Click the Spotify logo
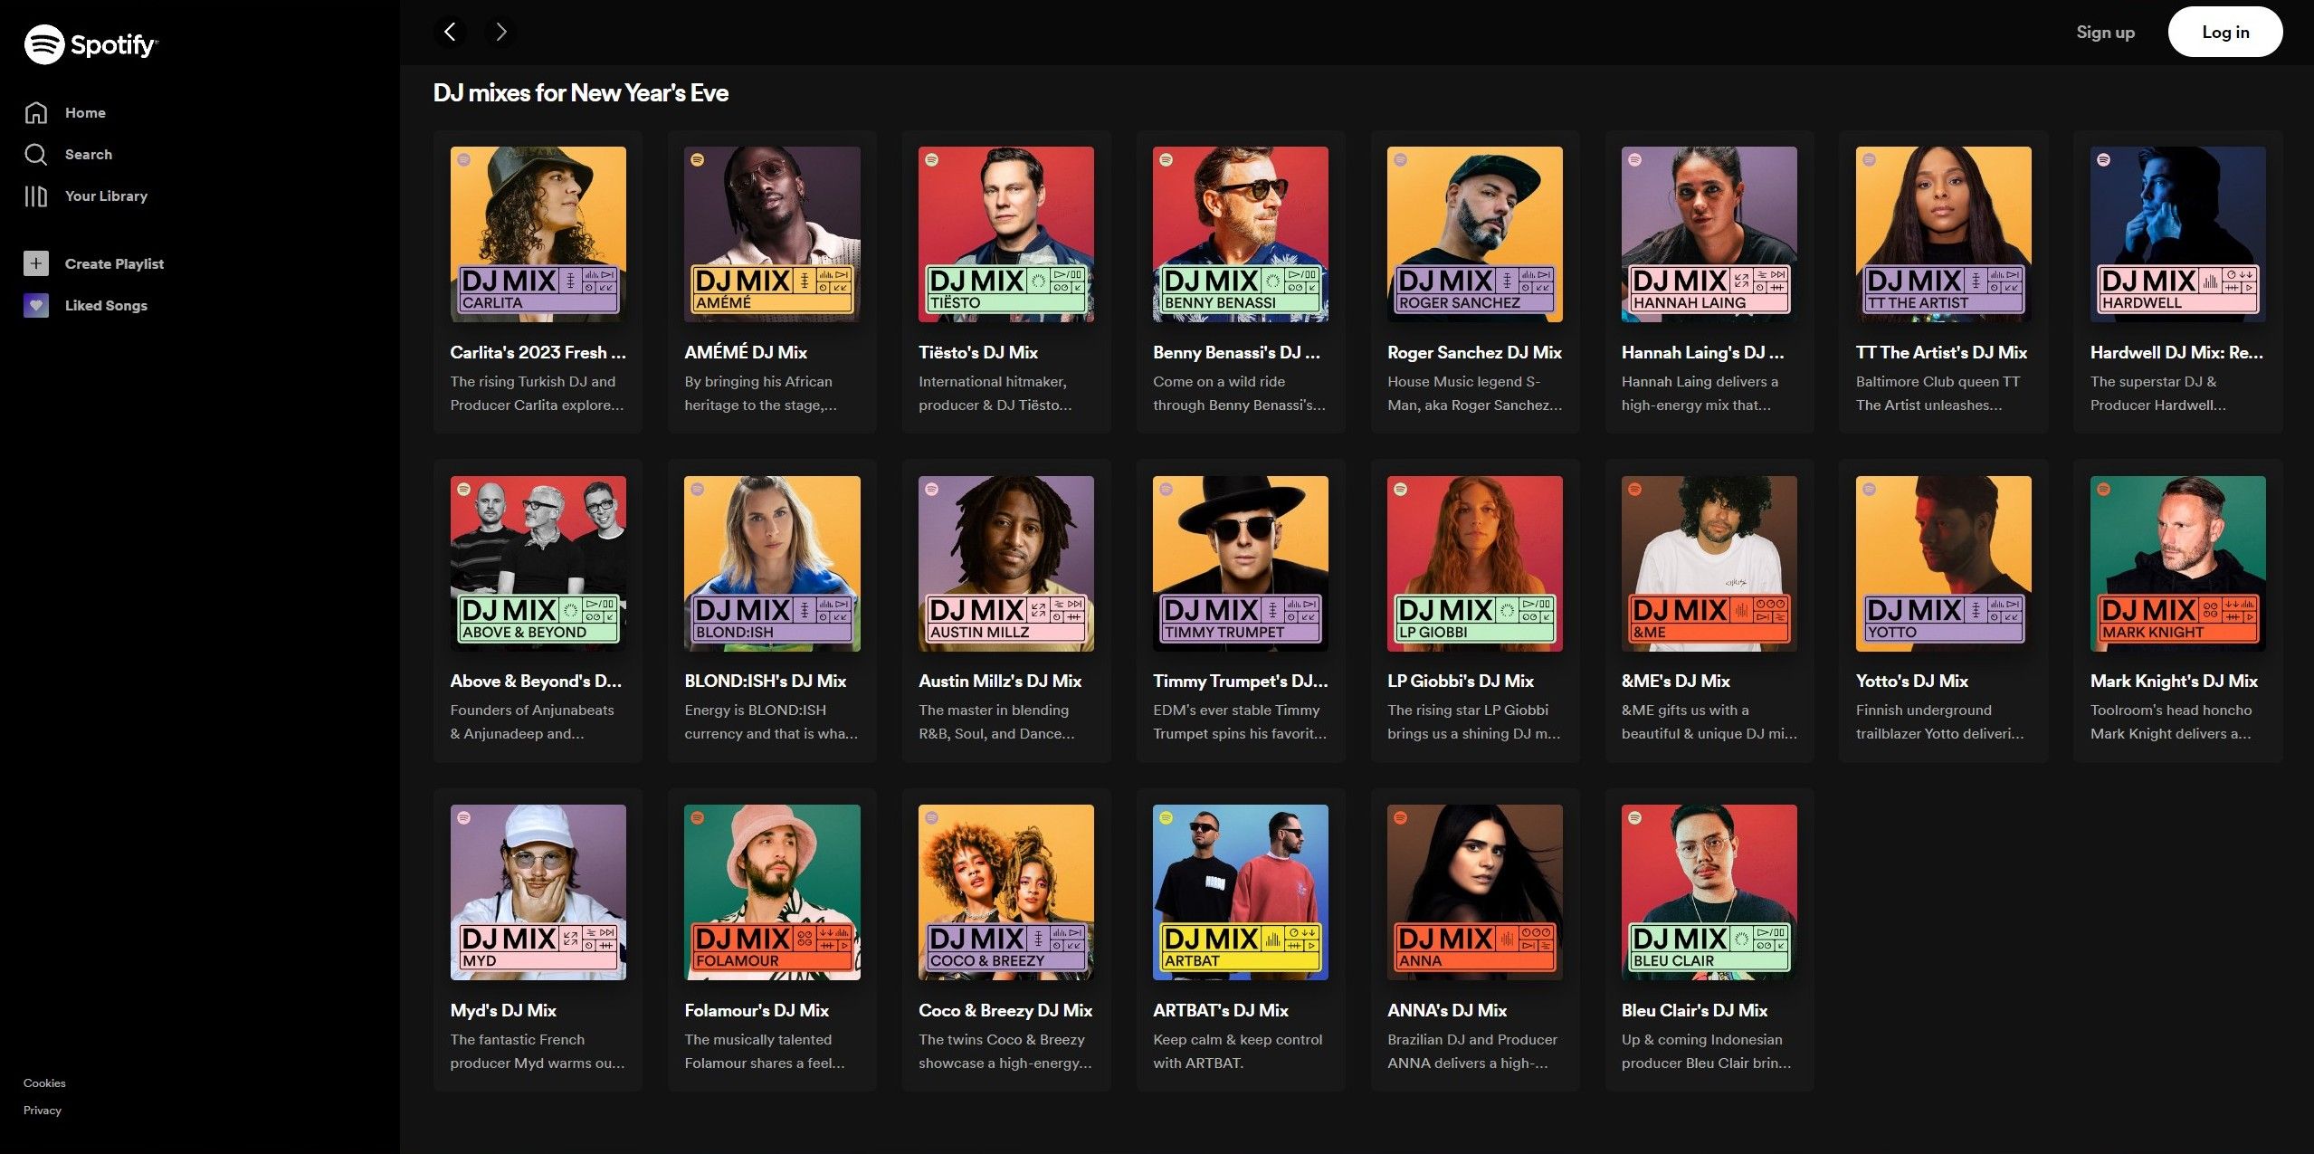This screenshot has height=1154, width=2314. pyautogui.click(x=91, y=43)
